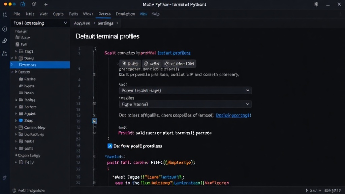Image resolution: width=345 pixels, height=194 pixels.
Task: Expand the soits folder
Action: coord(16,149)
